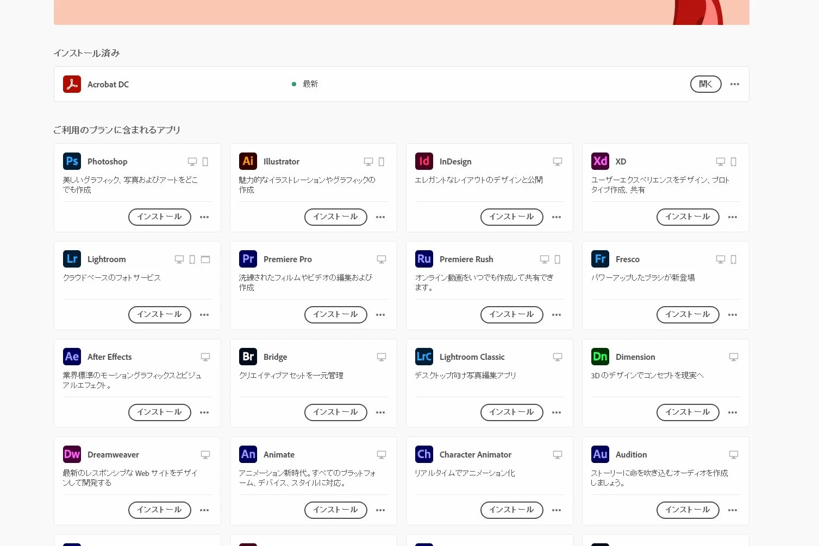The image size is (819, 546).
Task: Click the Photoshop Ps icon
Action: 72,161
